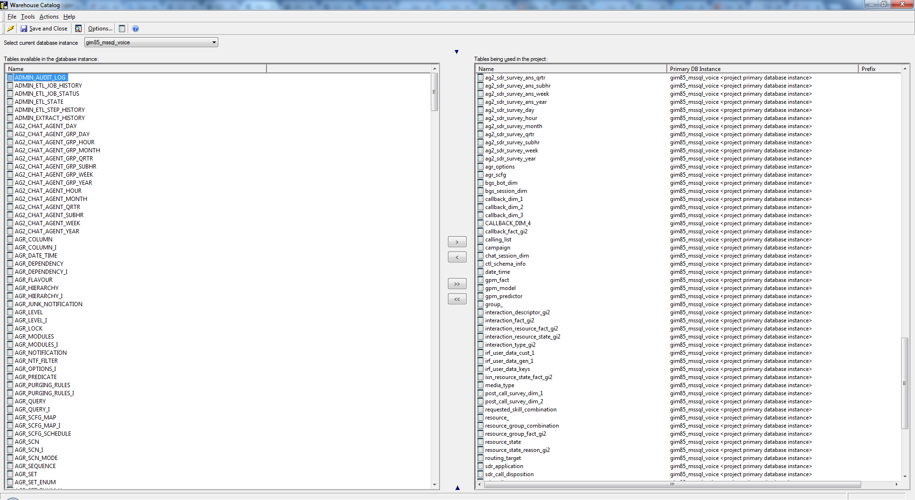Click the table structure icon in toolbar
This screenshot has width=915, height=500.
click(x=122, y=29)
